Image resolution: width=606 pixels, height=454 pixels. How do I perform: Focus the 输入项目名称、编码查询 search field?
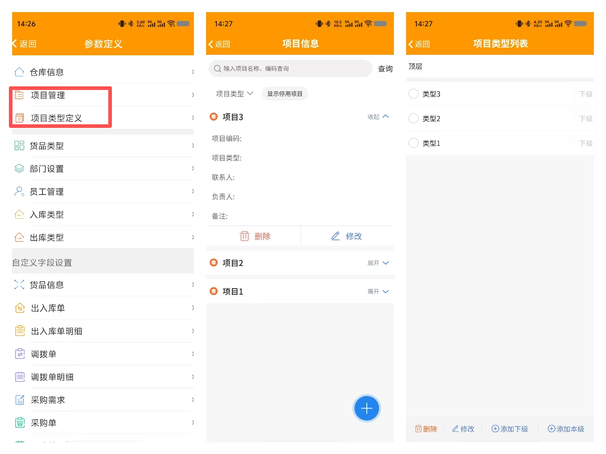pyautogui.click(x=290, y=69)
